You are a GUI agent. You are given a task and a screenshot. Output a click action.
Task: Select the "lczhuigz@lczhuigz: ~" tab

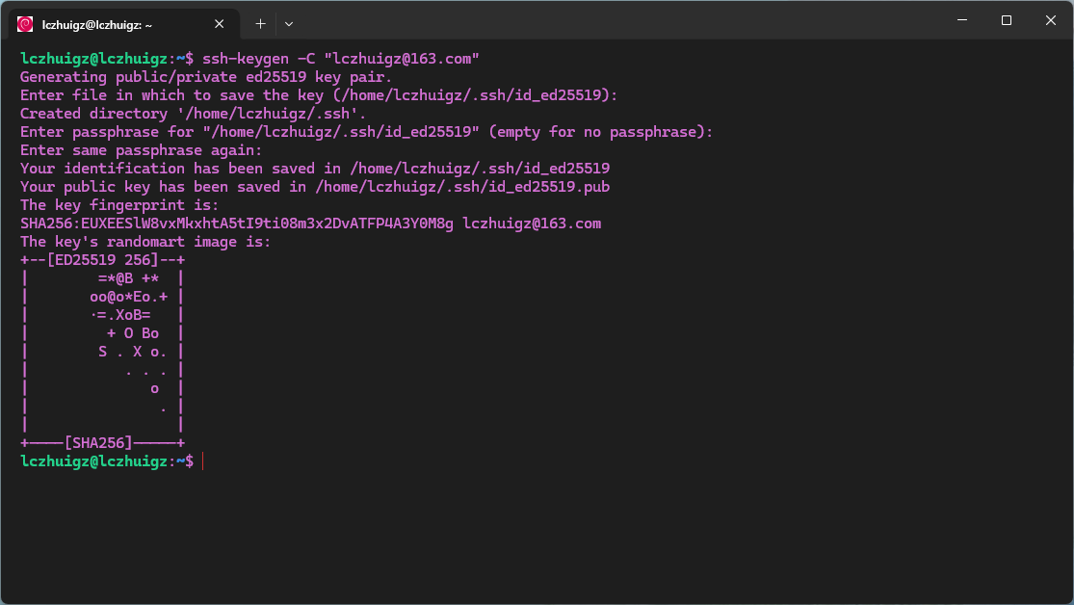coord(106,23)
